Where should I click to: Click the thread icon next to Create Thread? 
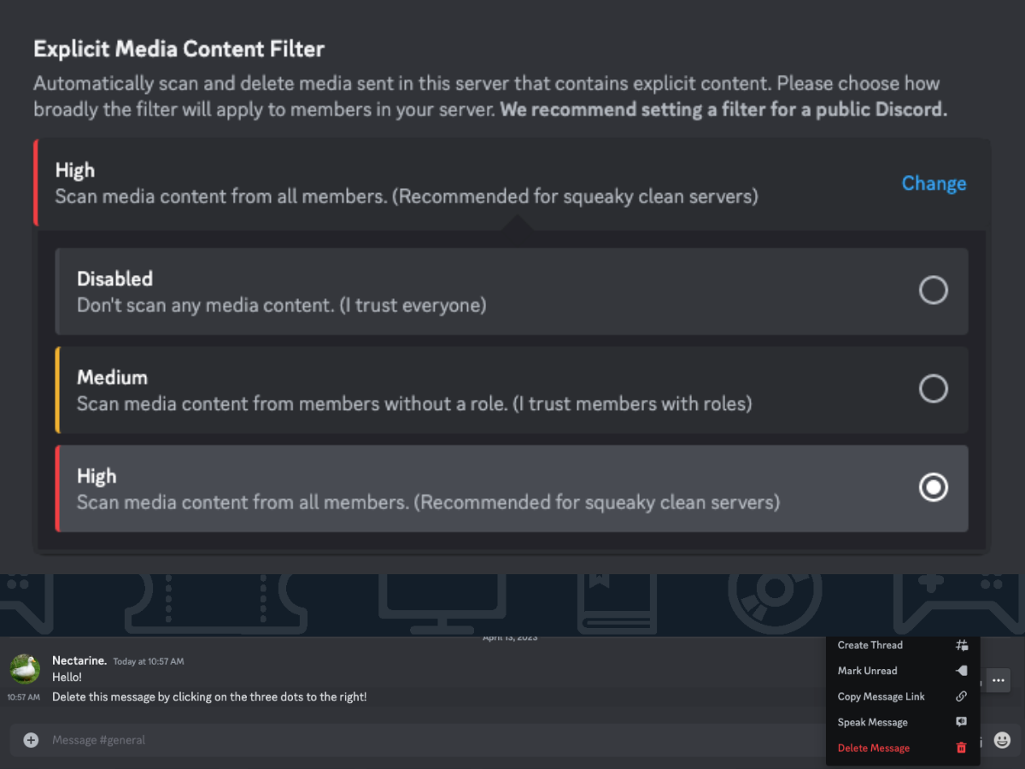961,645
